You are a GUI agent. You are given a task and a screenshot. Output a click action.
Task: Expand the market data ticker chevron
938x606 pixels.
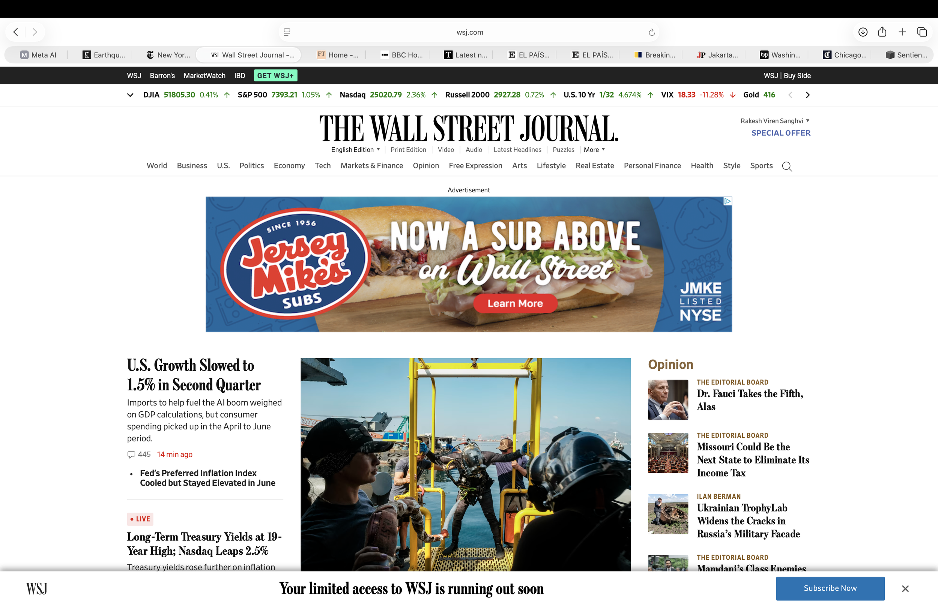coord(130,95)
